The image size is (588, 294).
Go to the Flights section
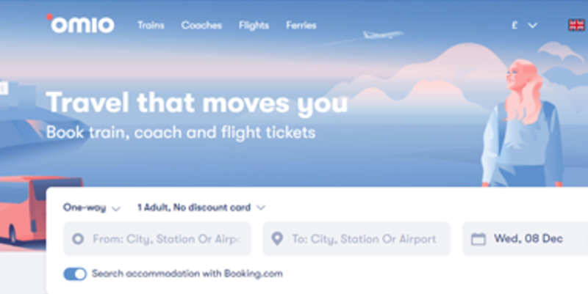(254, 26)
